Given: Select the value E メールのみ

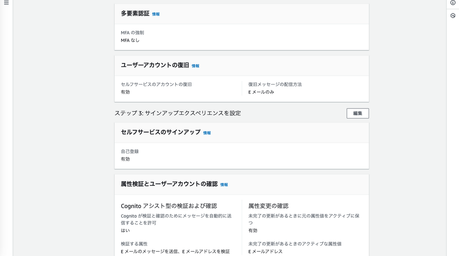Looking at the screenshot, I should (261, 92).
